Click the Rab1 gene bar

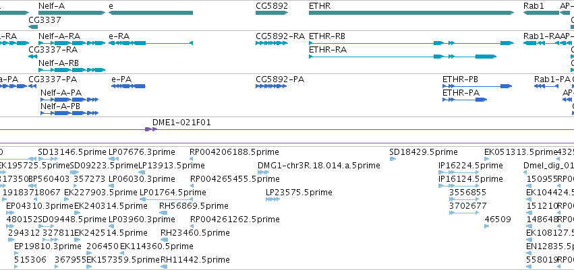[541, 13]
